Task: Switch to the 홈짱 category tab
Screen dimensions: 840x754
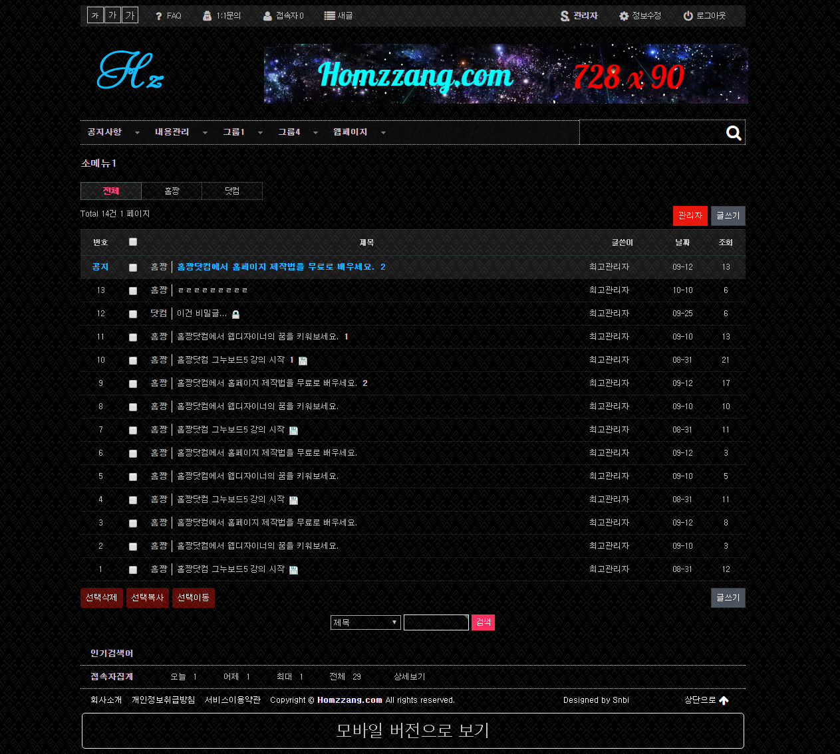Action: pyautogui.click(x=172, y=191)
